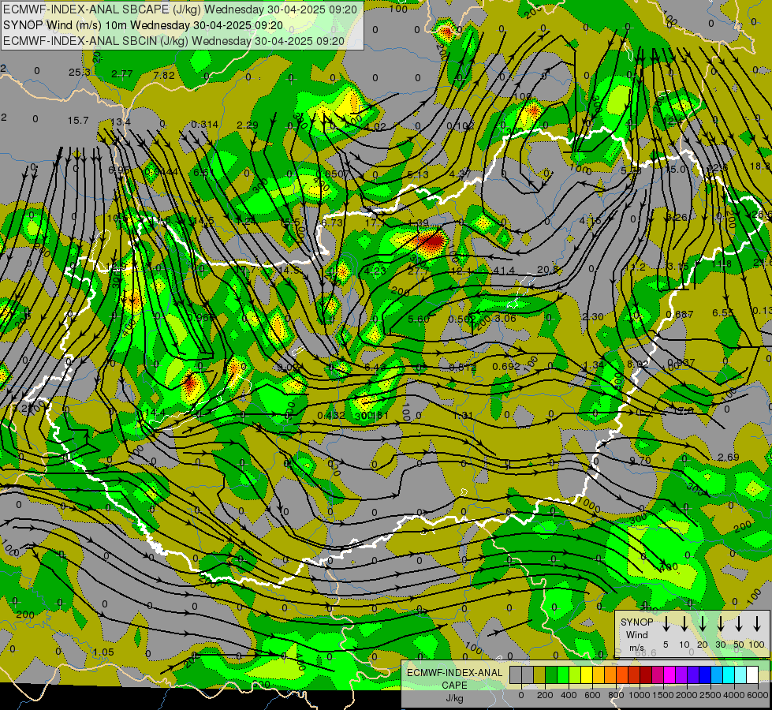Click the 'CAPE' label in color legend

click(x=454, y=686)
